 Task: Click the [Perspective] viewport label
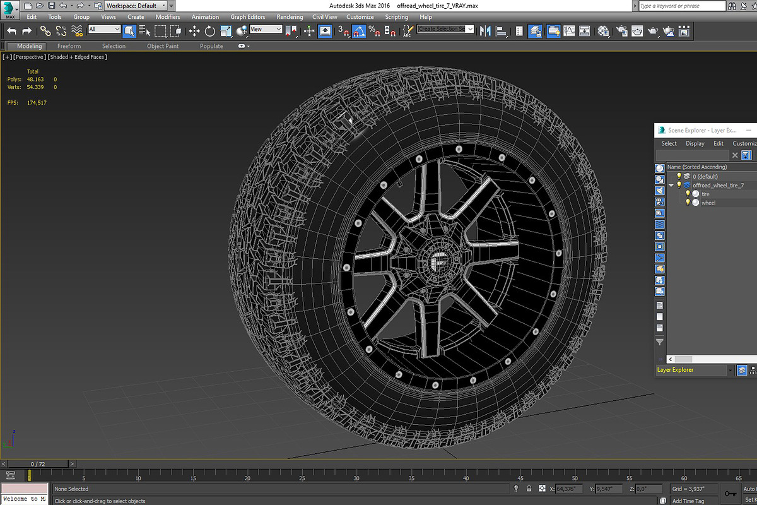[29, 57]
